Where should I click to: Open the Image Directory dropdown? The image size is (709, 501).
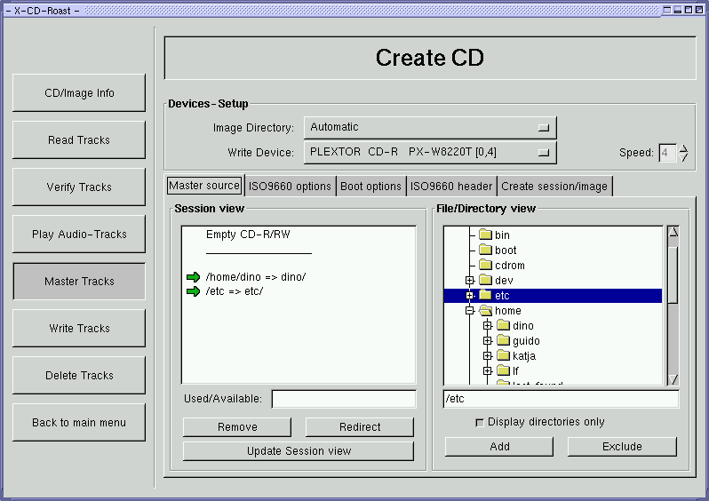tap(430, 128)
